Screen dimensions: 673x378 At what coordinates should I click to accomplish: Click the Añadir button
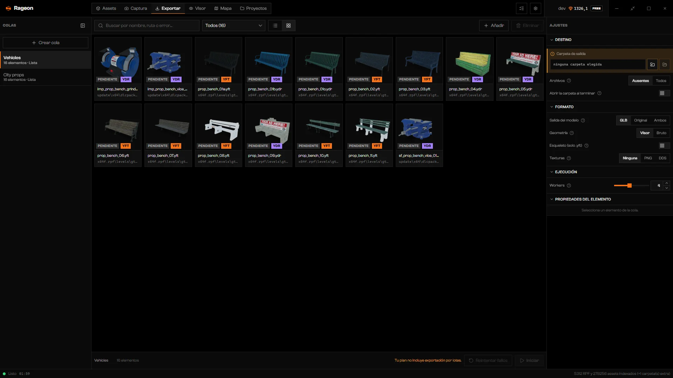(494, 26)
